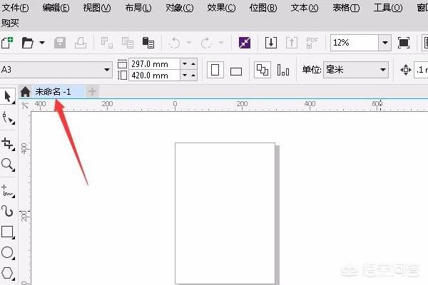Expand the 12% zoom level dropdown
This screenshot has width=428, height=285.
[385, 43]
